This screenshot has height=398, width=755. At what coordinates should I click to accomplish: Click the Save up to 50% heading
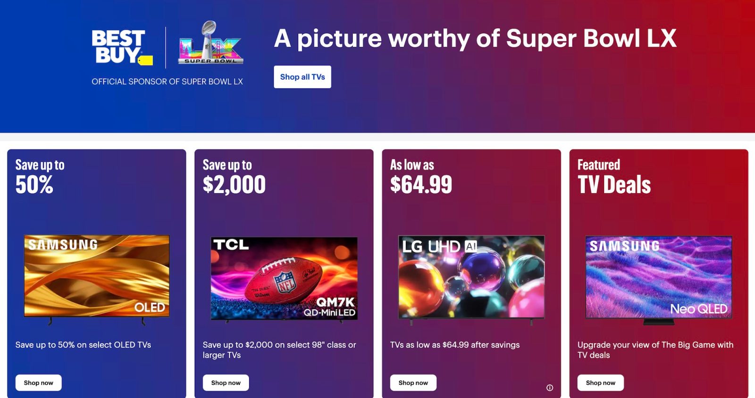pyautogui.click(x=40, y=175)
